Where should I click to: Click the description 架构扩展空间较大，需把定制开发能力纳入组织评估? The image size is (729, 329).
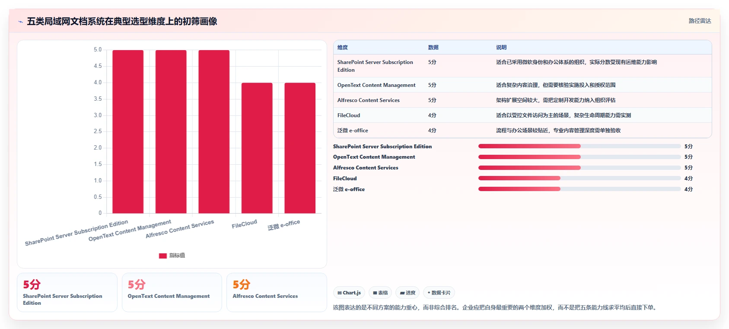pos(556,100)
